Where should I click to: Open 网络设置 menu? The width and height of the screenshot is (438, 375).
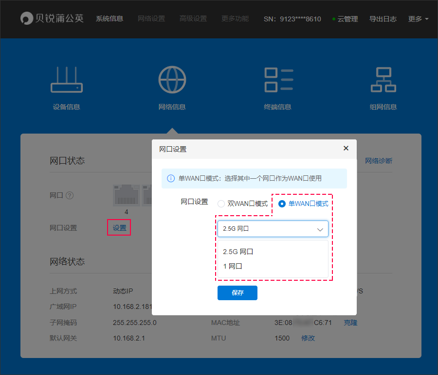coord(151,18)
